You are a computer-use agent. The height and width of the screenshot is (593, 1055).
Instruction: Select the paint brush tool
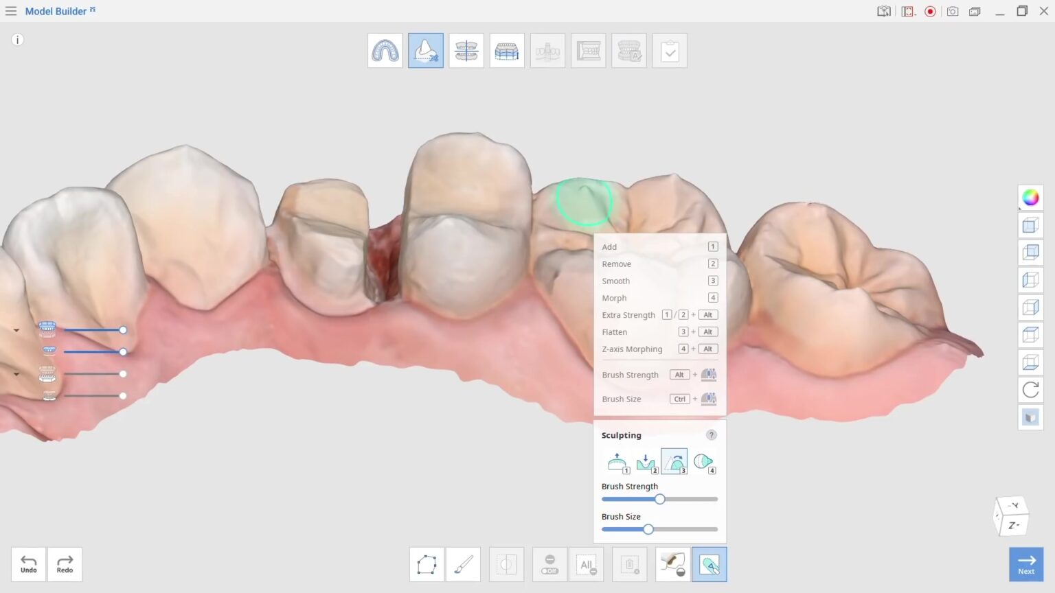[x=464, y=564]
